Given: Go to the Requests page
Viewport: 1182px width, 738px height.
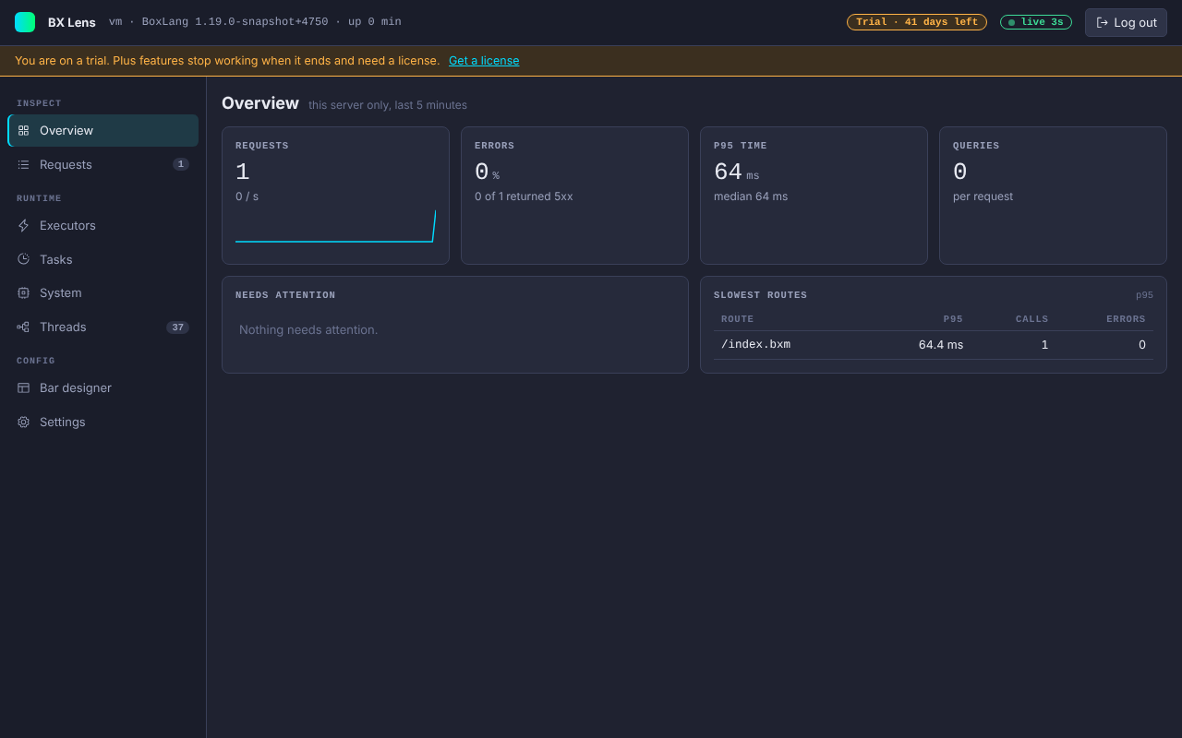Looking at the screenshot, I should [103, 164].
